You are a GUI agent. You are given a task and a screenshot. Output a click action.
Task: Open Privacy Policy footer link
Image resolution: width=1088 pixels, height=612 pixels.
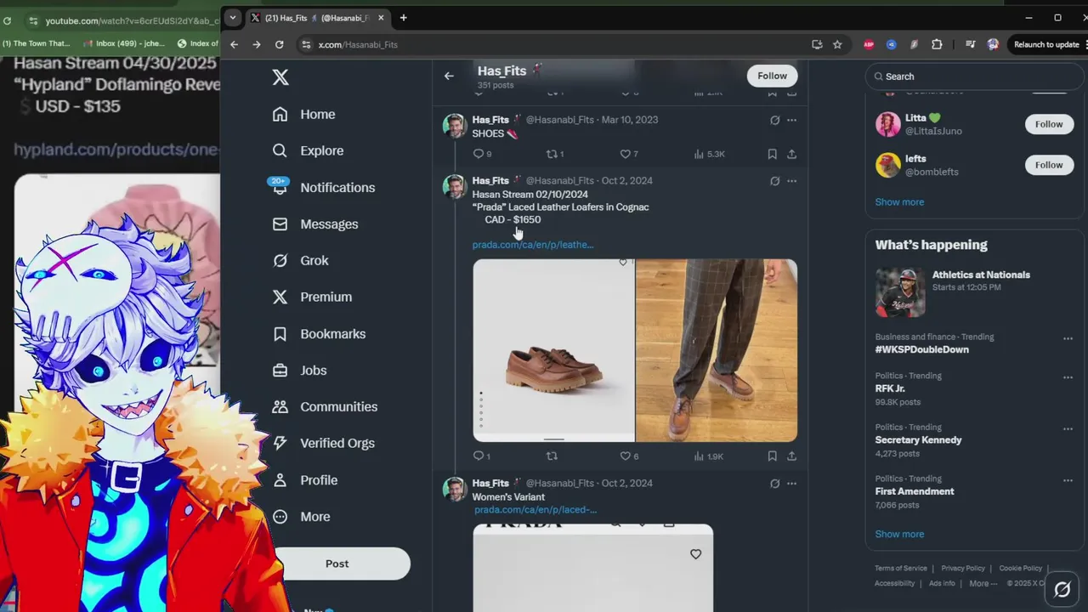pyautogui.click(x=963, y=569)
